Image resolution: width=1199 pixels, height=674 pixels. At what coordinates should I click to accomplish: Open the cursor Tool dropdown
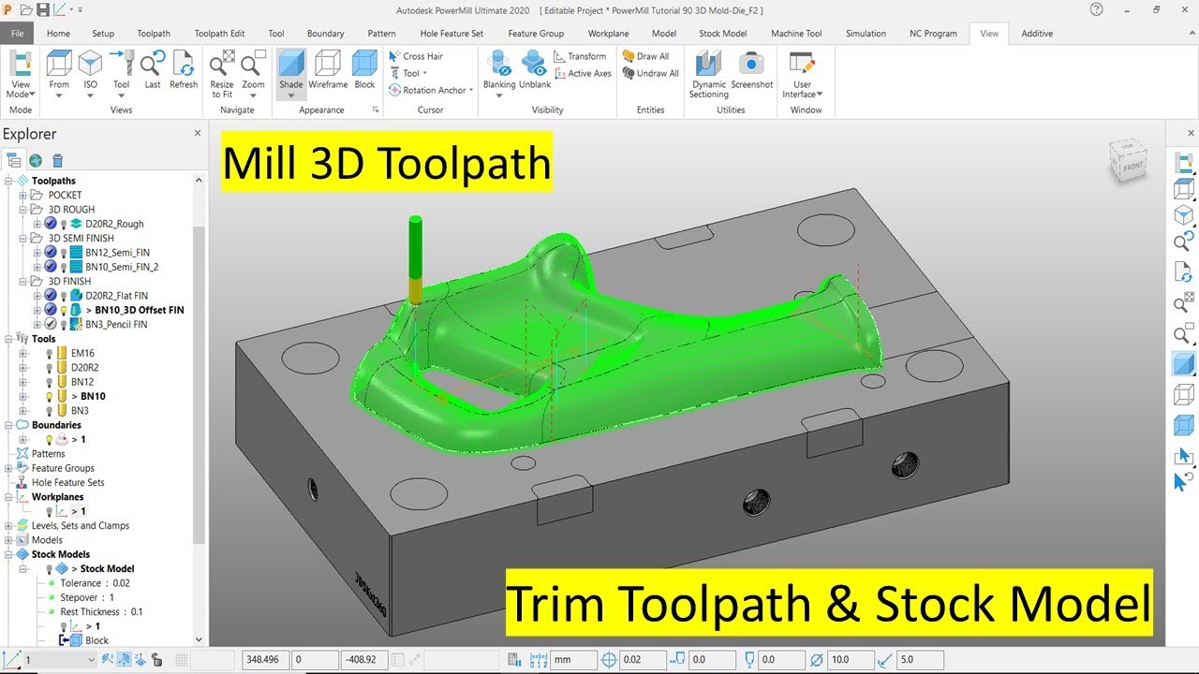(408, 73)
